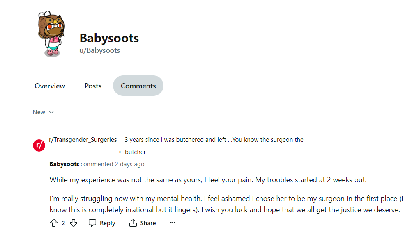This screenshot has width=419, height=238.
Task: Click the chevron next to New
Action: click(51, 112)
